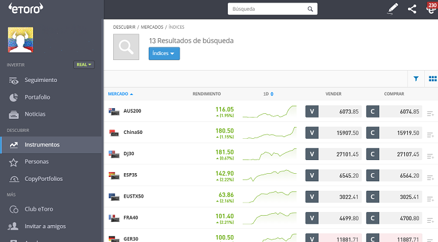Open the China50 instrument
The image size is (438, 242).
(x=133, y=132)
